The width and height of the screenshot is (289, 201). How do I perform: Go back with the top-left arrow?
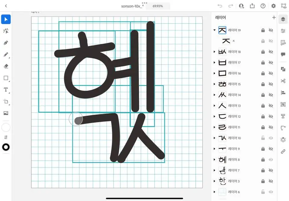coord(6,6)
